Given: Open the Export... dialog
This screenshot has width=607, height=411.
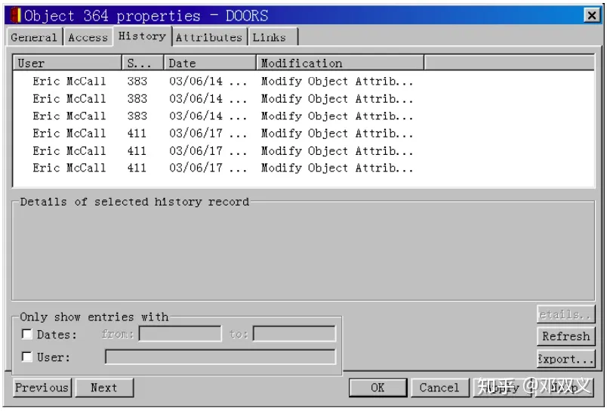Looking at the screenshot, I should [566, 359].
